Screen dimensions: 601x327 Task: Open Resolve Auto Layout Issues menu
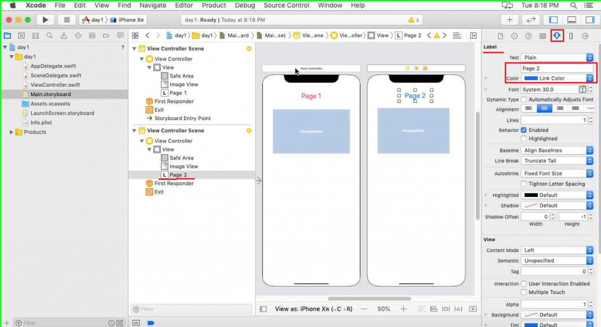click(x=458, y=309)
